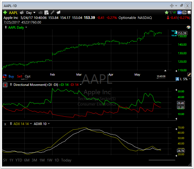The height and width of the screenshot is (169, 194).
Task: Click the 26.78 ADX value box
Action: coord(181,151)
